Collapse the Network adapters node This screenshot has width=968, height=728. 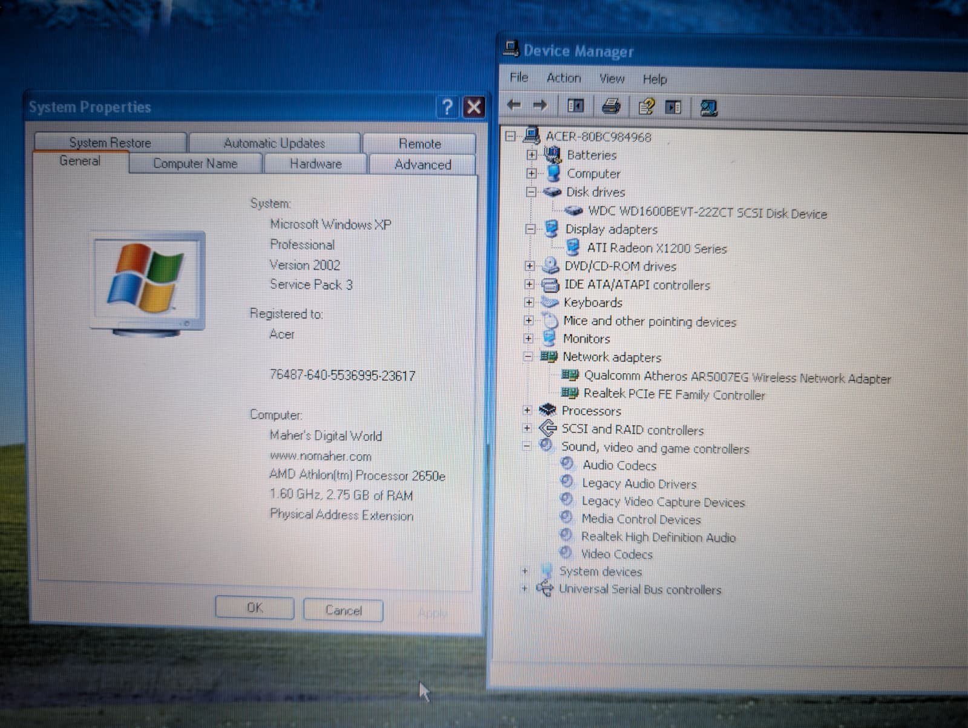click(x=528, y=357)
